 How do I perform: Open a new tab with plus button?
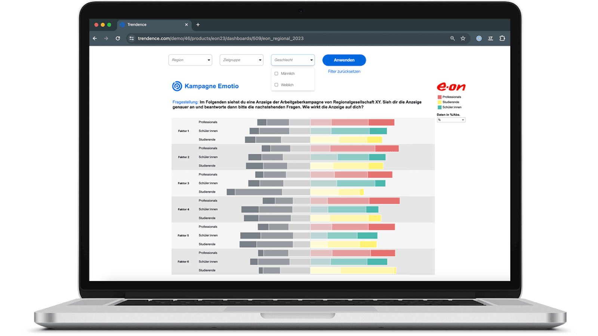click(x=198, y=25)
